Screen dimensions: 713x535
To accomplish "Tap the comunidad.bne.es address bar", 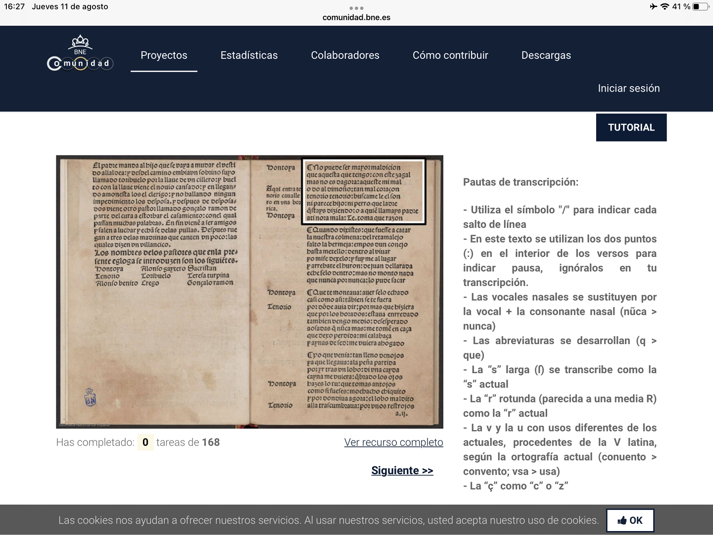I will click(x=356, y=18).
